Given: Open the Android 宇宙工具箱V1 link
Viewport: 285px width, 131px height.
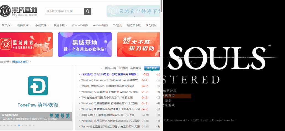Looking at the screenshot, I should coord(110,127).
